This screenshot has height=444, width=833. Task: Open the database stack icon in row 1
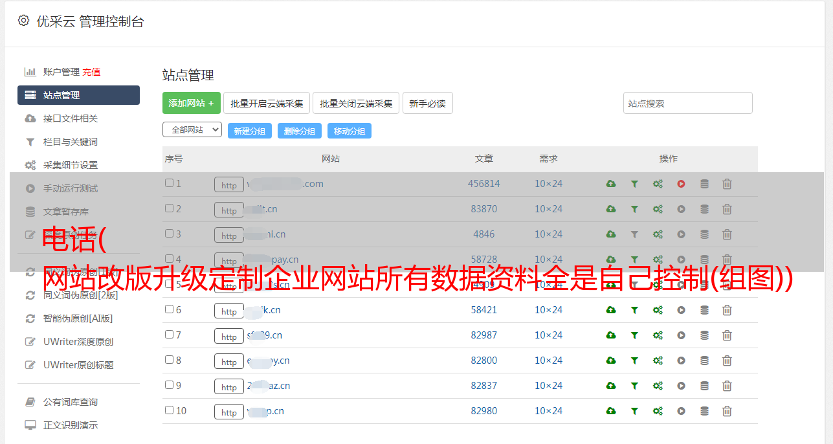coord(704,184)
